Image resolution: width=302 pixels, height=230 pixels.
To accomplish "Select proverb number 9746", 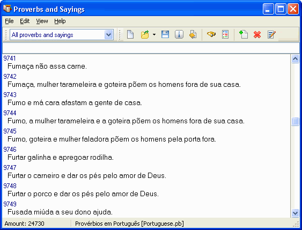I will point(10,150).
